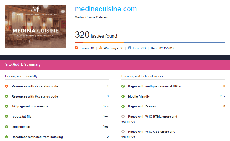This screenshot has height=141, width=230.
Task: Open Resources restricted from indexing
Action: pyautogui.click(x=37, y=137)
